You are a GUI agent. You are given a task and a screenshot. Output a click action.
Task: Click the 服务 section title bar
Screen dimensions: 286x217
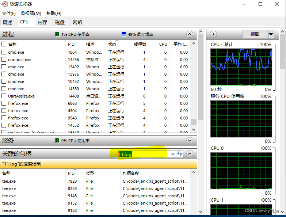(99, 140)
